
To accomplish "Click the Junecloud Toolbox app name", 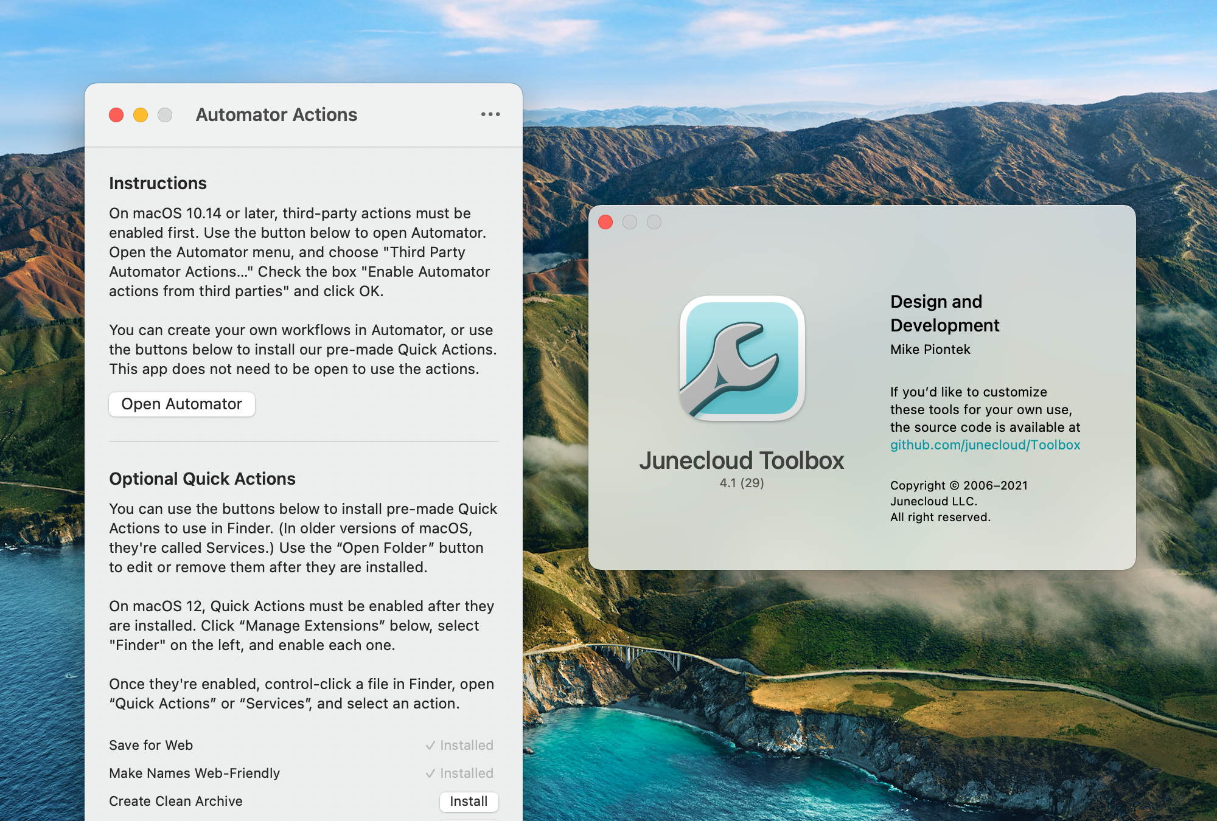I will click(742, 460).
